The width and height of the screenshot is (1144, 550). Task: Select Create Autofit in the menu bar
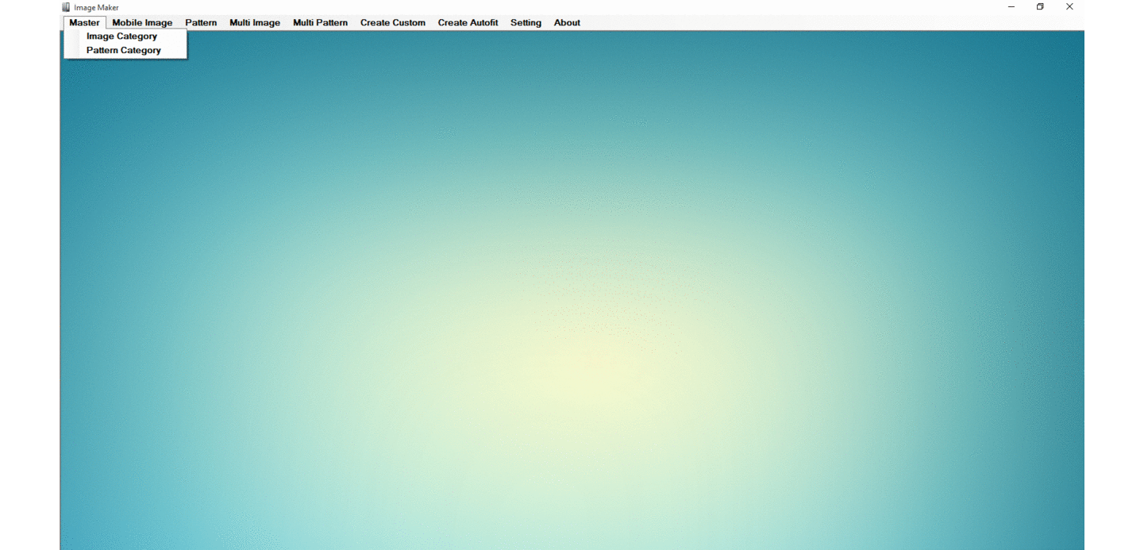pyautogui.click(x=468, y=23)
